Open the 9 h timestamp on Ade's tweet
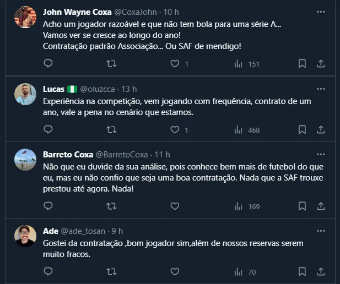Image resolution: width=340 pixels, height=284 pixels. click(117, 231)
